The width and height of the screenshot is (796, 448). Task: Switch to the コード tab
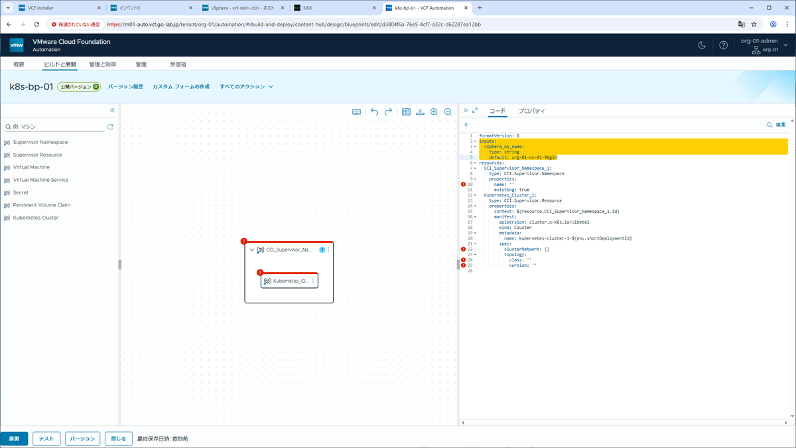[x=497, y=111]
